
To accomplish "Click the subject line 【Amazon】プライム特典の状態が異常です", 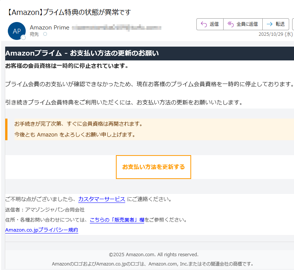I will (69, 12).
